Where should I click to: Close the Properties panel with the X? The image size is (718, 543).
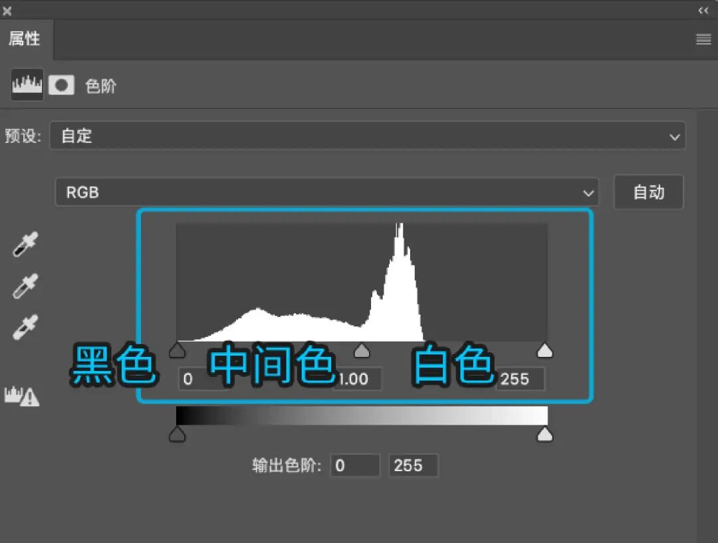coord(7,11)
